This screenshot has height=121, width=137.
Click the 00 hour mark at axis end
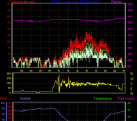tap(124, 71)
